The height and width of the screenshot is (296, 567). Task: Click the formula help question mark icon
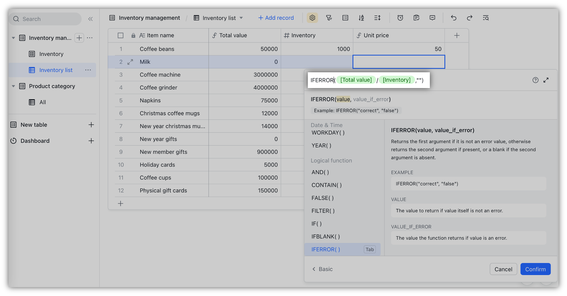535,80
